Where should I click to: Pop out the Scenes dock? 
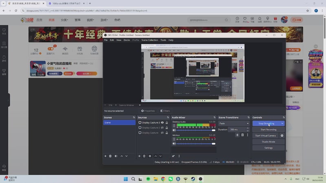coord(134,118)
